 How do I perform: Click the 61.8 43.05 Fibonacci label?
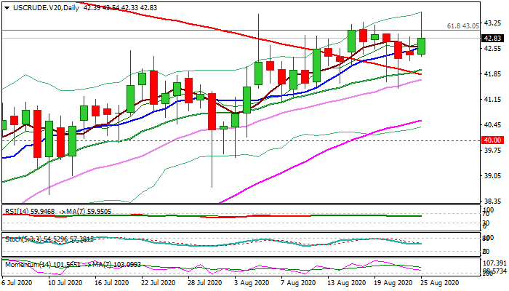pyautogui.click(x=463, y=26)
